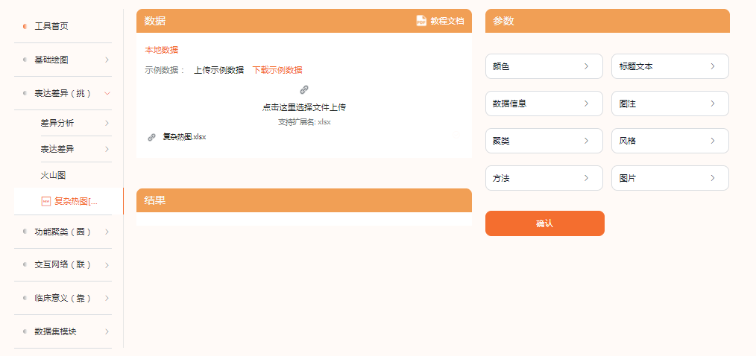Click the orange 确认 button
The height and width of the screenshot is (356, 756).
545,223
